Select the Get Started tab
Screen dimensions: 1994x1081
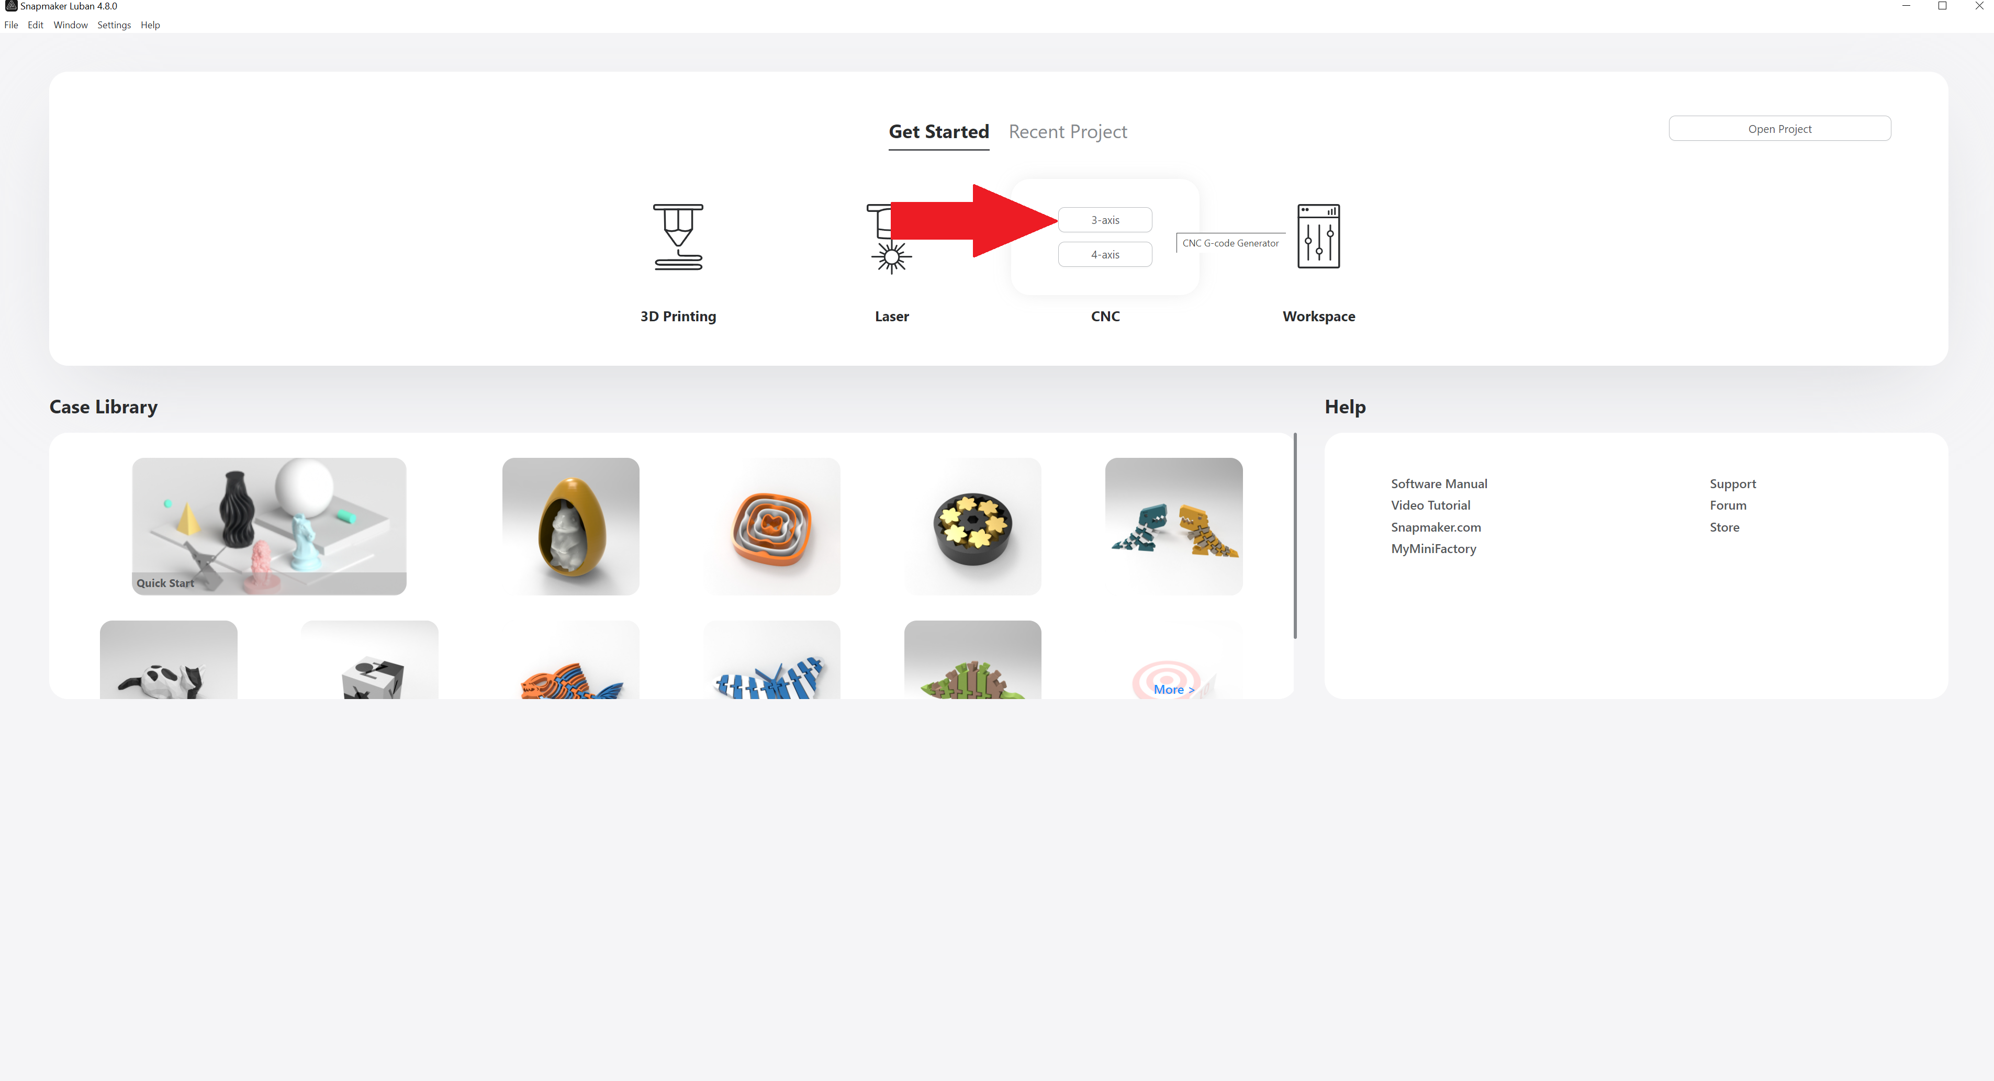tap(938, 131)
